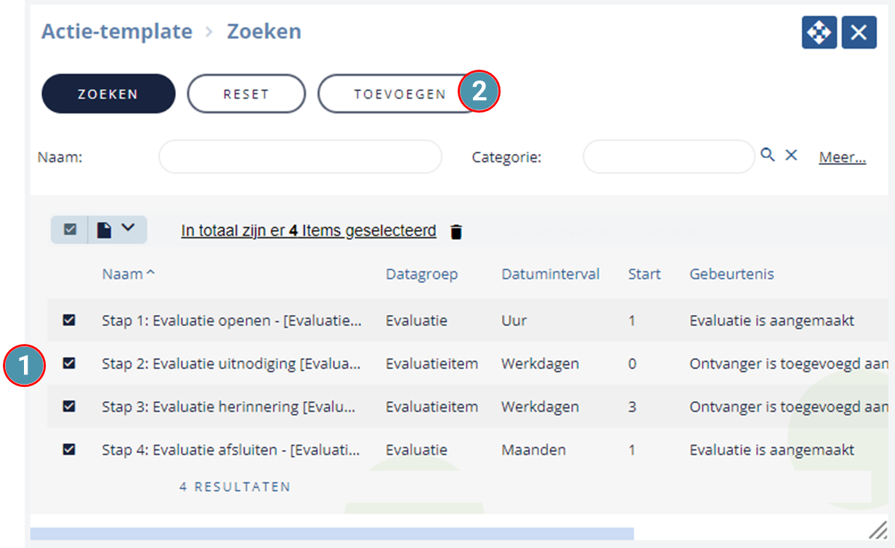Sort by the Datagroep column header
This screenshot has width=895, height=548.
pos(422,274)
